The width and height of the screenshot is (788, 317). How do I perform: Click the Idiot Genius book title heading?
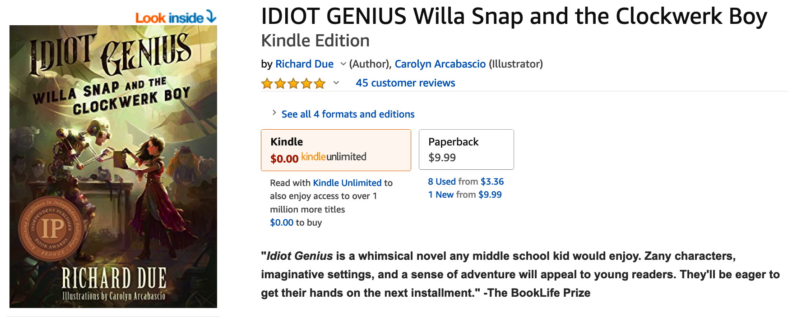pos(514,16)
